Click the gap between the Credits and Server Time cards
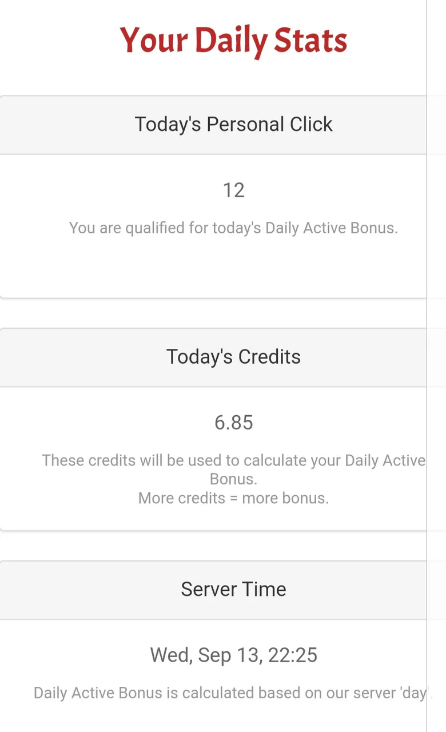446x732 pixels. 213,546
